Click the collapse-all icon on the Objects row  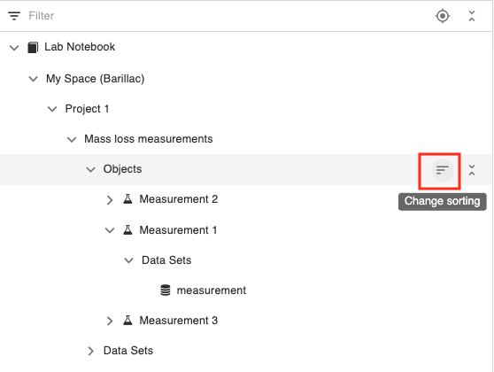point(472,170)
